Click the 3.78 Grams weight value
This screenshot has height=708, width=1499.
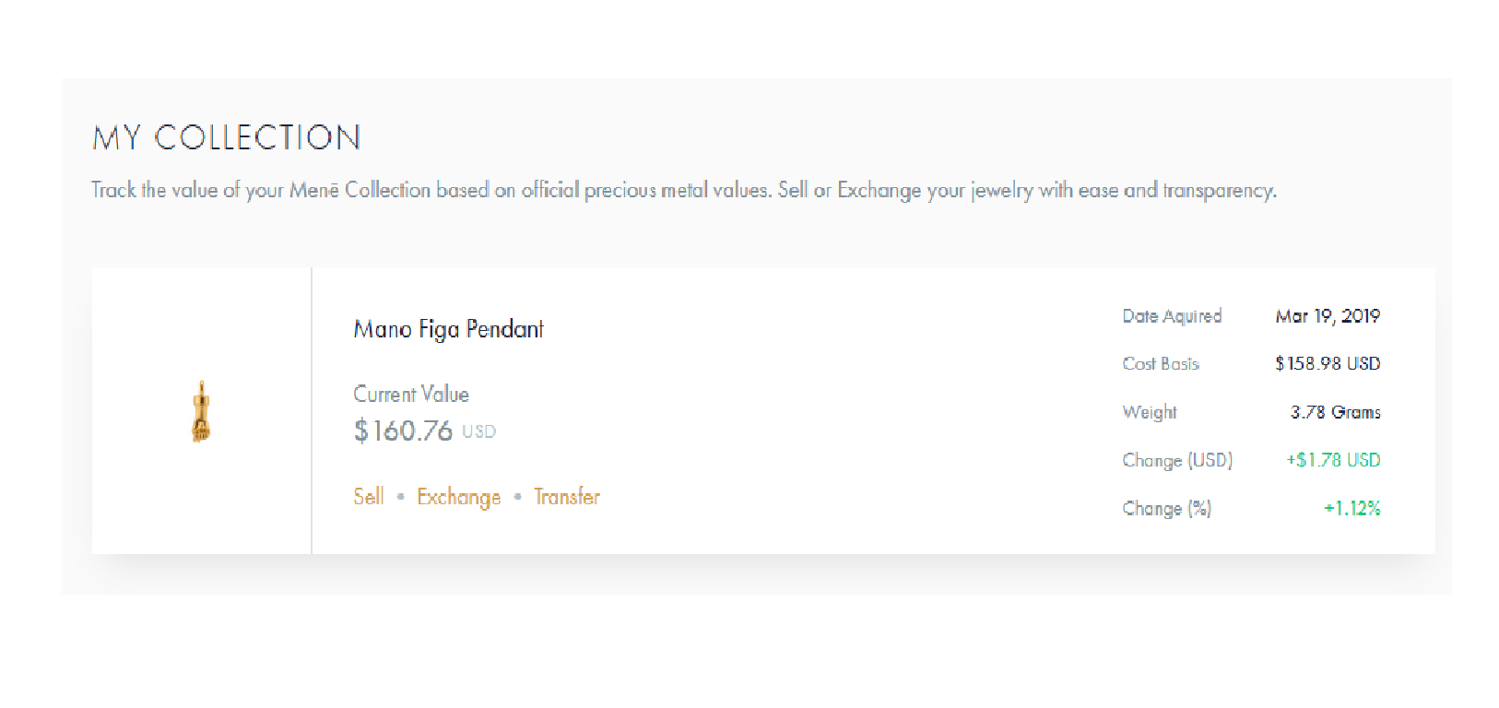[1335, 412]
